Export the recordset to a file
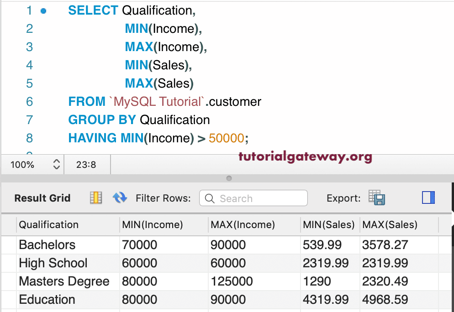Image resolution: width=454 pixels, height=312 pixels. pos(377,198)
